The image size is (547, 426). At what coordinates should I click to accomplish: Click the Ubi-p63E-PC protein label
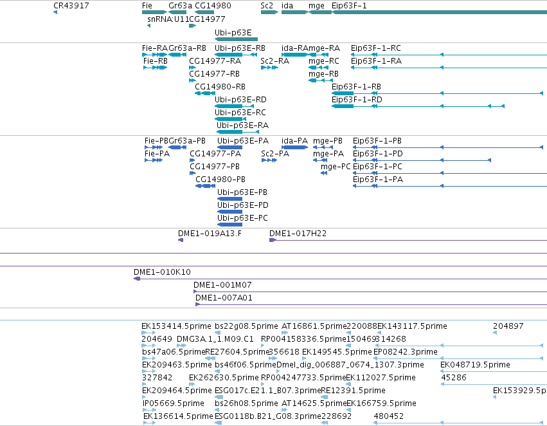(x=242, y=218)
